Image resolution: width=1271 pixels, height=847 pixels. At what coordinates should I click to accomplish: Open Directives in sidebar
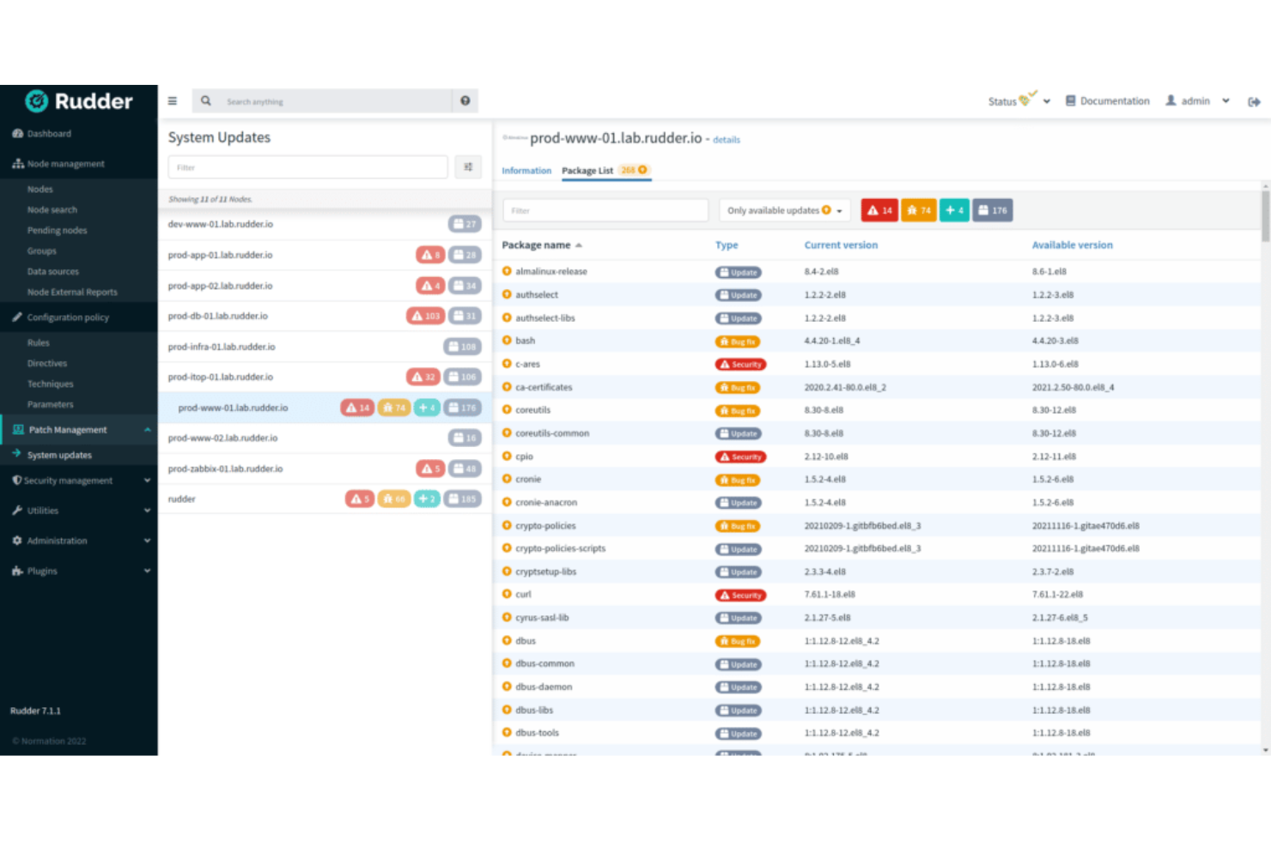click(47, 363)
